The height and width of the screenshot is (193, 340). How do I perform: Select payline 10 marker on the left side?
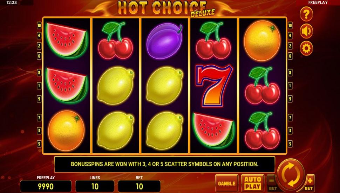39,25
